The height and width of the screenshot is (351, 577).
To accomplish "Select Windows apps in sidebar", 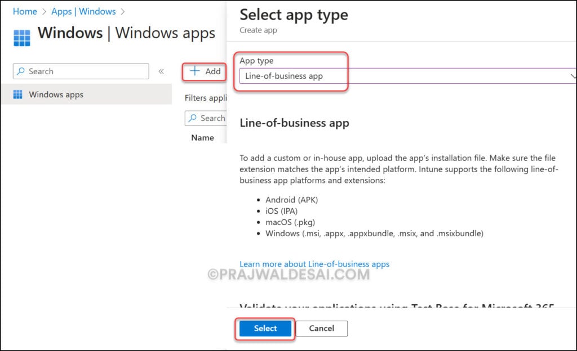I will coord(86,94).
